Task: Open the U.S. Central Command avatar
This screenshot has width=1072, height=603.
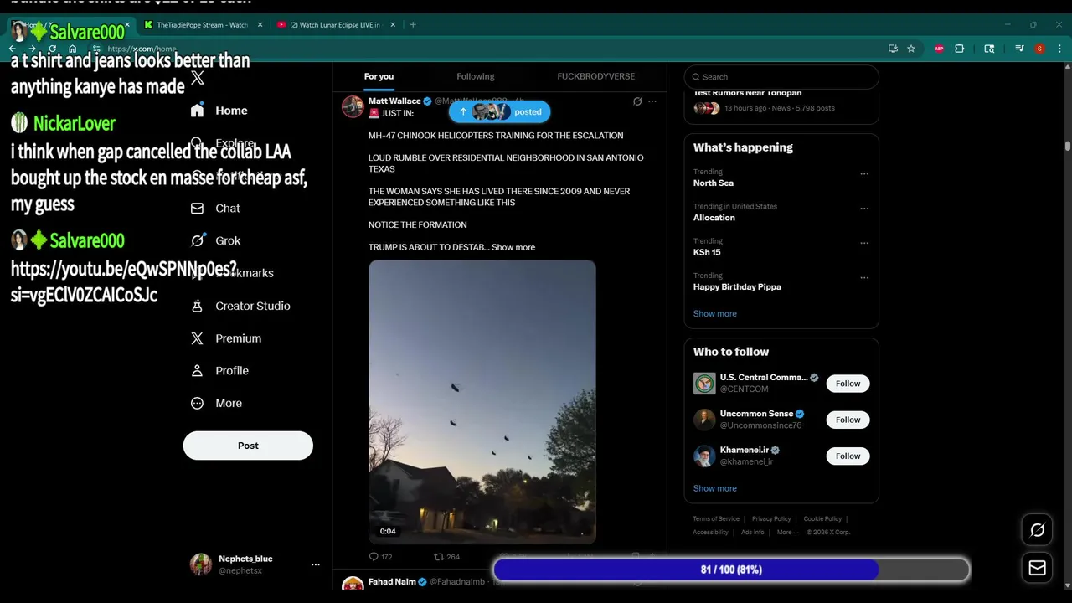Action: tap(704, 384)
